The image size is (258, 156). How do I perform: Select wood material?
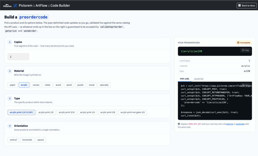point(58,85)
